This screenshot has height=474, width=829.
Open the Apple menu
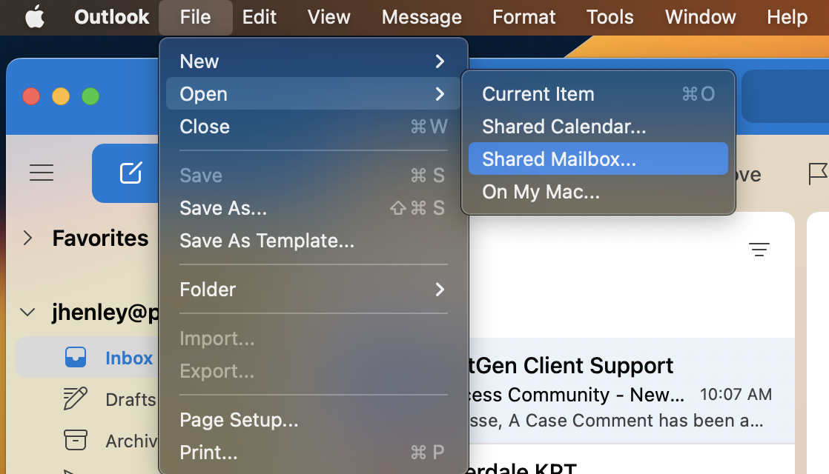[35, 17]
